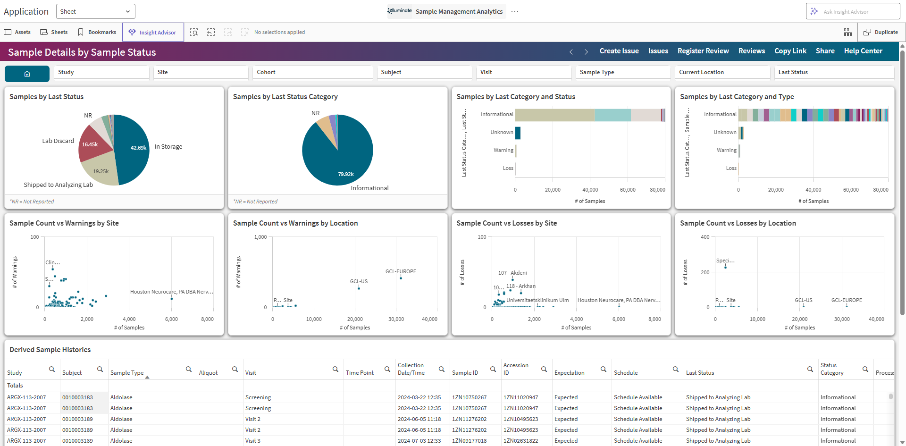This screenshot has height=446, width=906.
Task: Open the Subject filter
Action: [424, 72]
